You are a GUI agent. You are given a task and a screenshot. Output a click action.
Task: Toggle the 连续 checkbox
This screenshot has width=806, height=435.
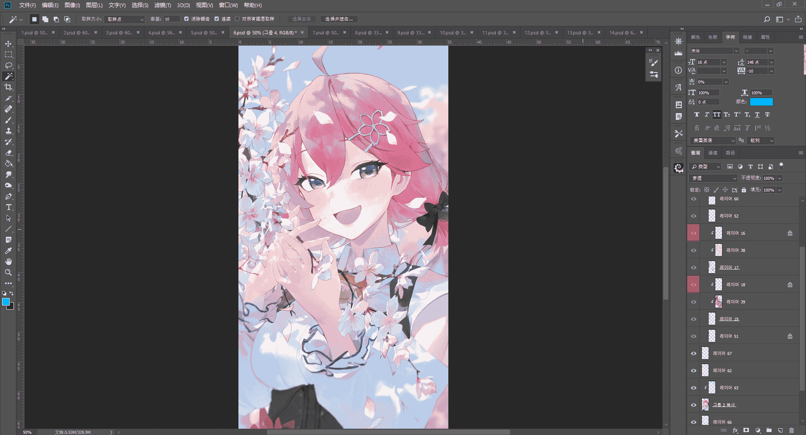217,19
